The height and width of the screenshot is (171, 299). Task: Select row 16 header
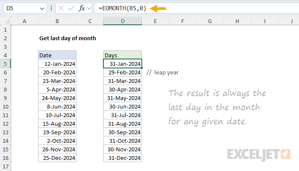5,158
